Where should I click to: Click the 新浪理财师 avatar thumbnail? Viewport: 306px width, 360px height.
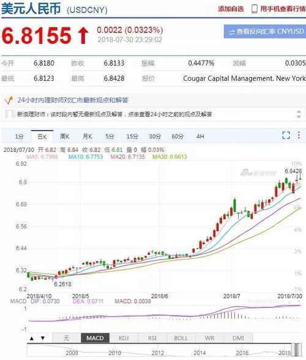10,114
